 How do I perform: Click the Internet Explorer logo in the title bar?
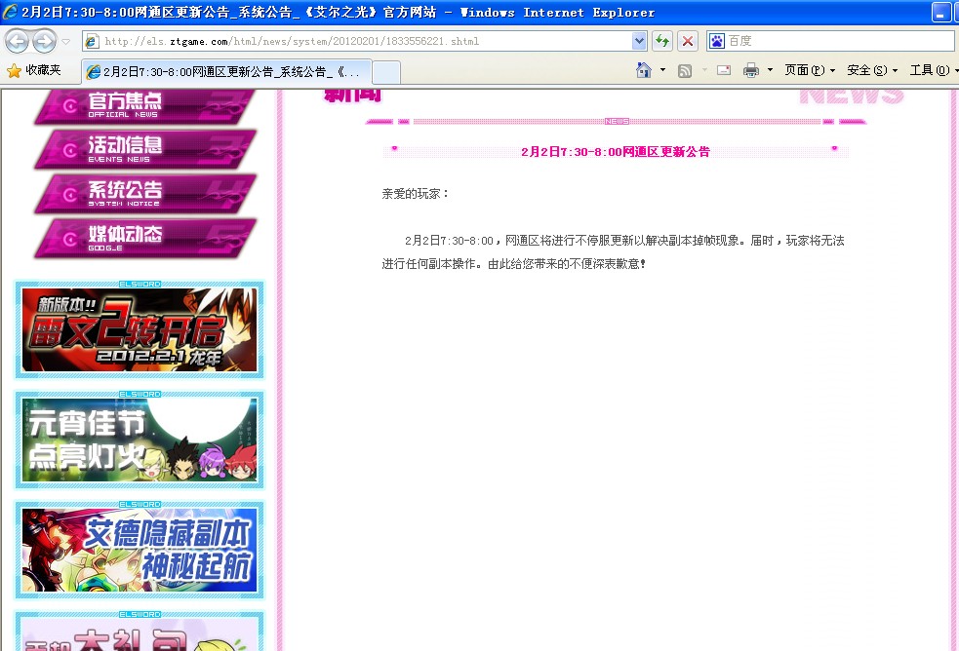[x=10, y=12]
